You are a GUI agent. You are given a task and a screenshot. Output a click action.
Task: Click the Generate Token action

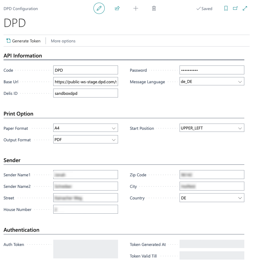tap(23, 41)
